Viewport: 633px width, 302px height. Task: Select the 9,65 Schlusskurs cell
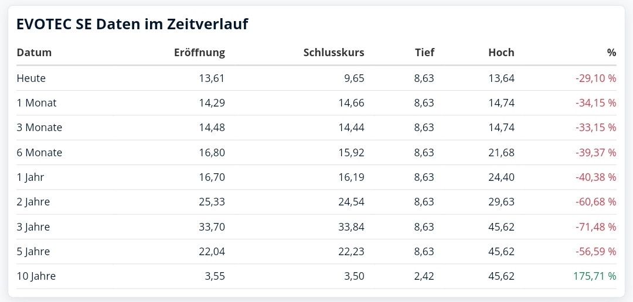pyautogui.click(x=353, y=78)
